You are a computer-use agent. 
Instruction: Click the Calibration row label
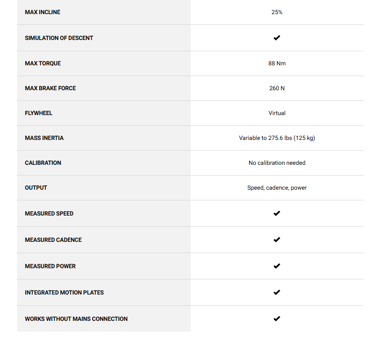(x=43, y=163)
